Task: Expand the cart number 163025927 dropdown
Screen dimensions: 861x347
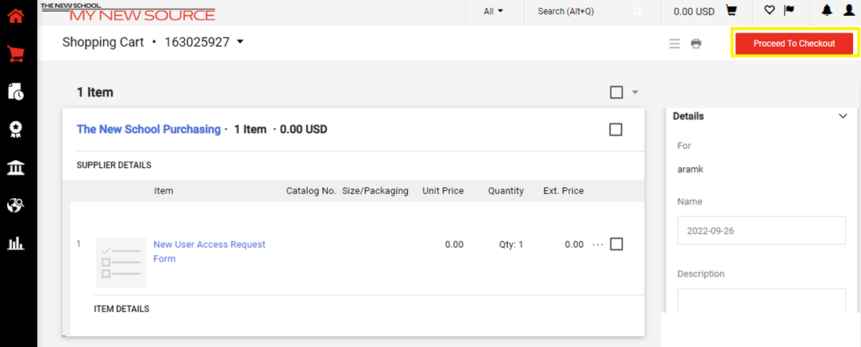Action: click(x=240, y=42)
